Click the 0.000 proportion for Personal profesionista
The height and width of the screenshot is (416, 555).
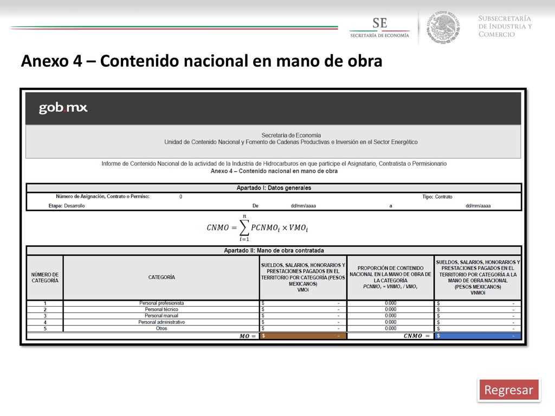point(390,303)
